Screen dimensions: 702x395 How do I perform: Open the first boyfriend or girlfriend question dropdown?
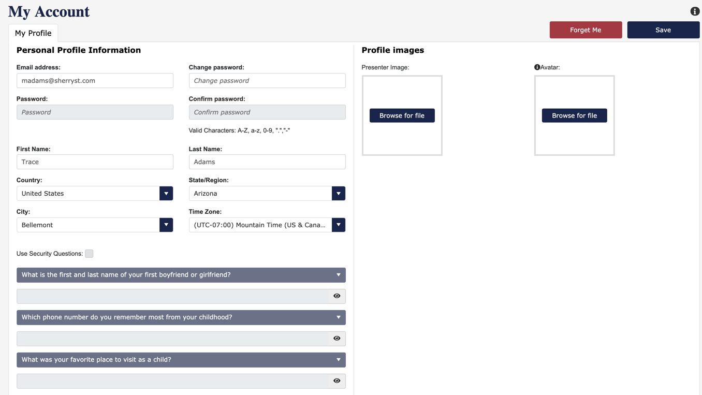click(338, 275)
